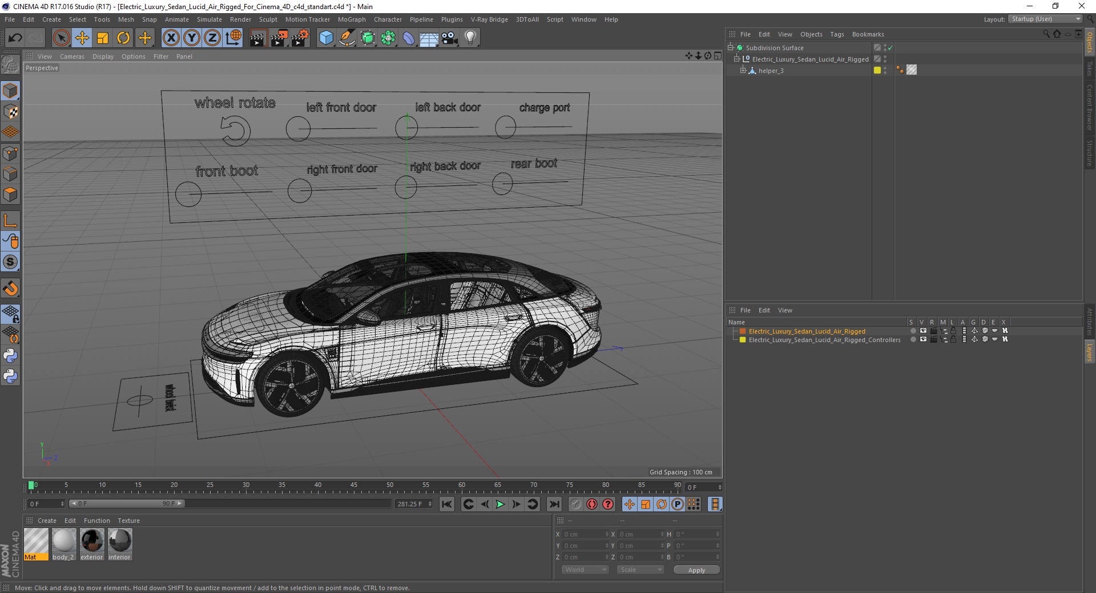Image resolution: width=1096 pixels, height=593 pixels.
Task: Open viewport Cameras menu
Action: pos(72,56)
